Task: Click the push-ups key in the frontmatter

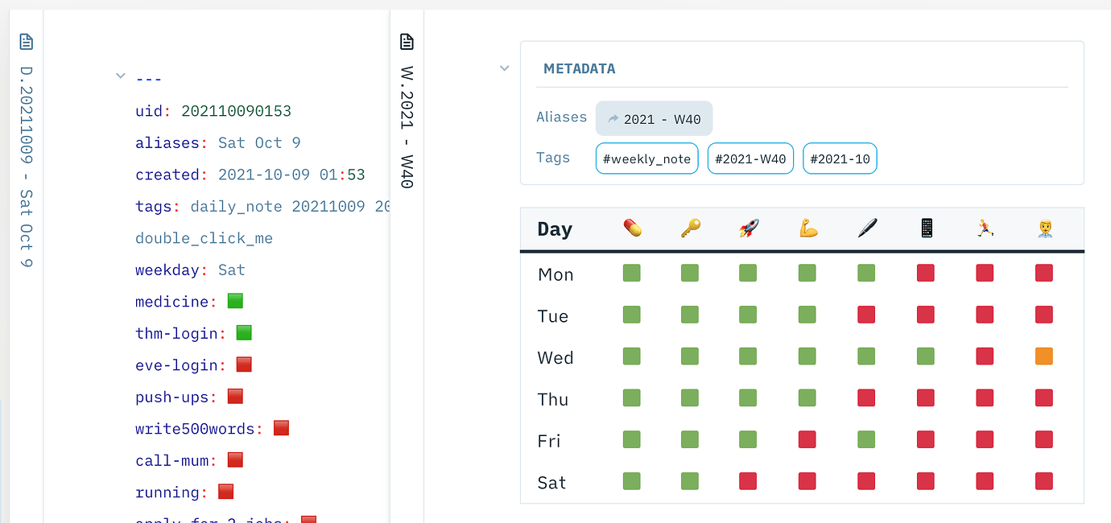Action: click(172, 397)
